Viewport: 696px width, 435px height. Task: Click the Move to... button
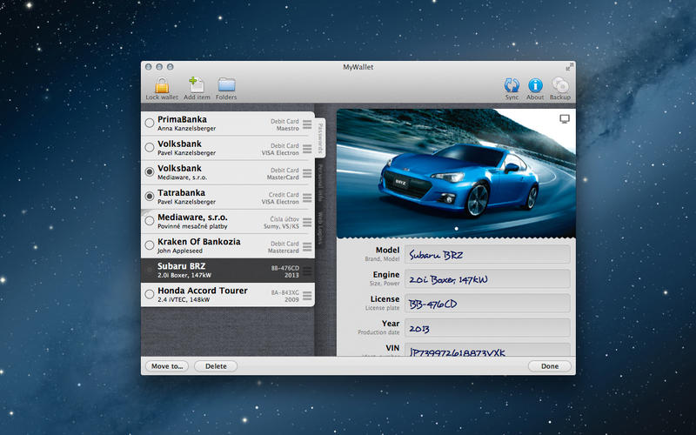coord(167,366)
